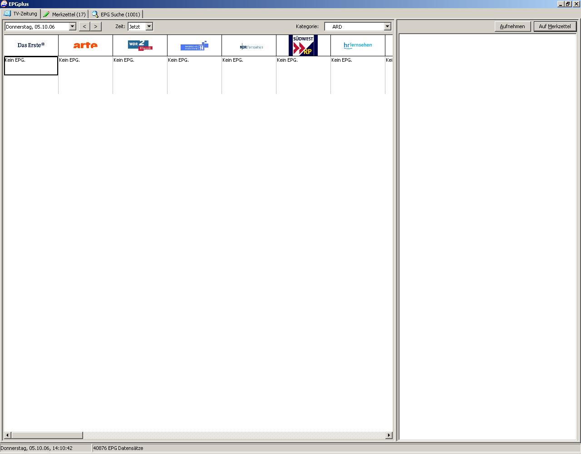The height and width of the screenshot is (454, 581).
Task: Select the TV-Zeitung tab
Action: pos(21,14)
